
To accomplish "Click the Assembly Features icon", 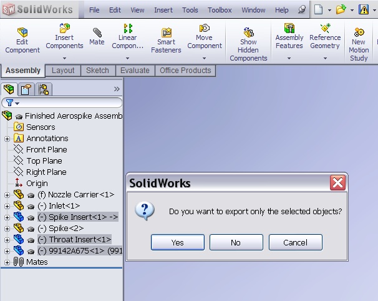I will point(289,28).
